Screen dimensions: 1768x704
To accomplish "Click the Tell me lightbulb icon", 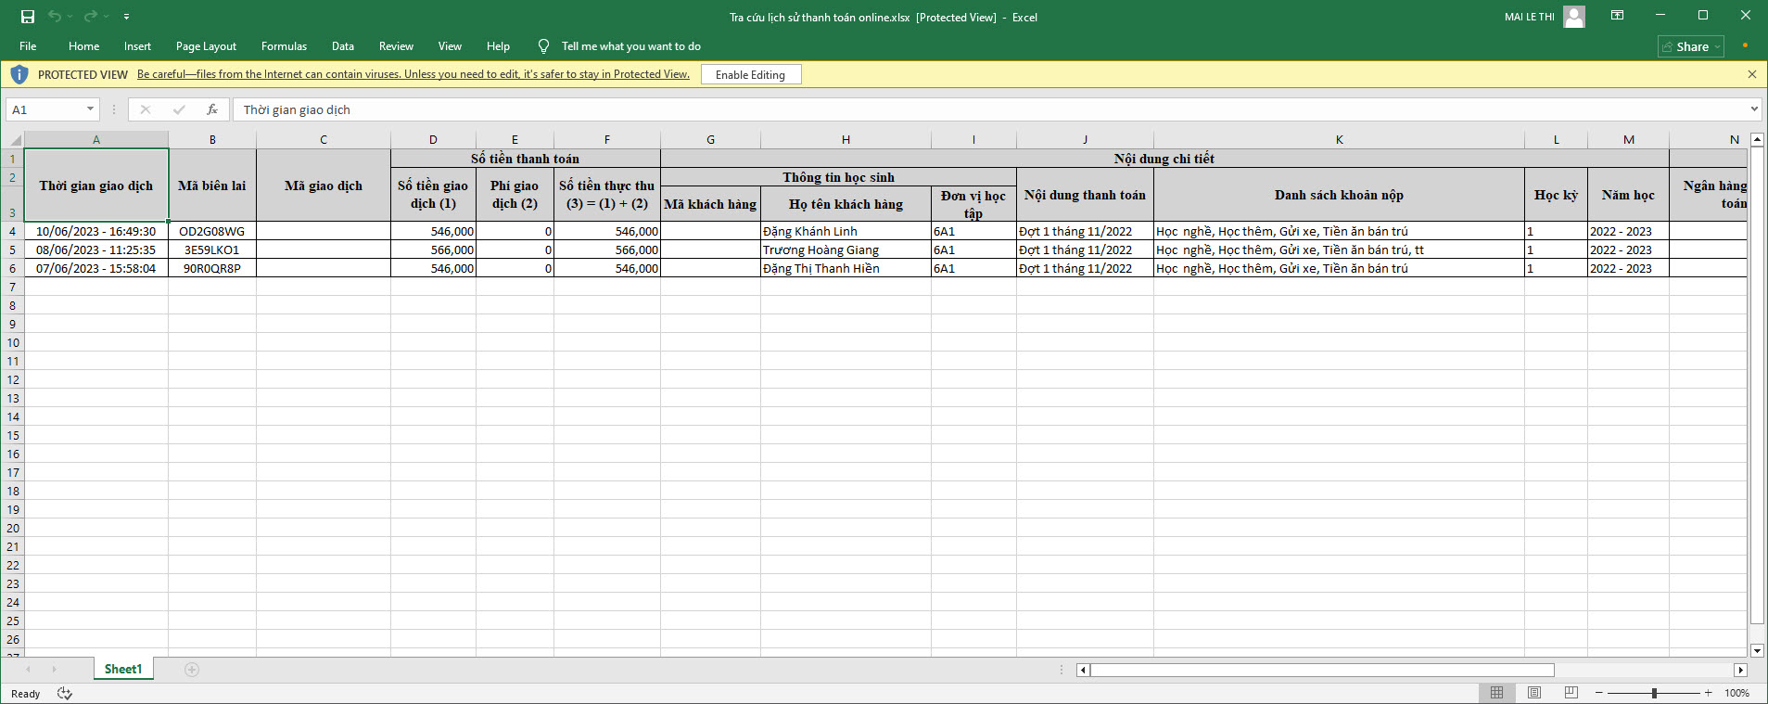I will point(544,46).
